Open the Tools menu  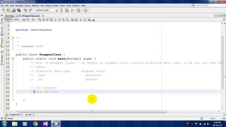[x=69, y=6]
